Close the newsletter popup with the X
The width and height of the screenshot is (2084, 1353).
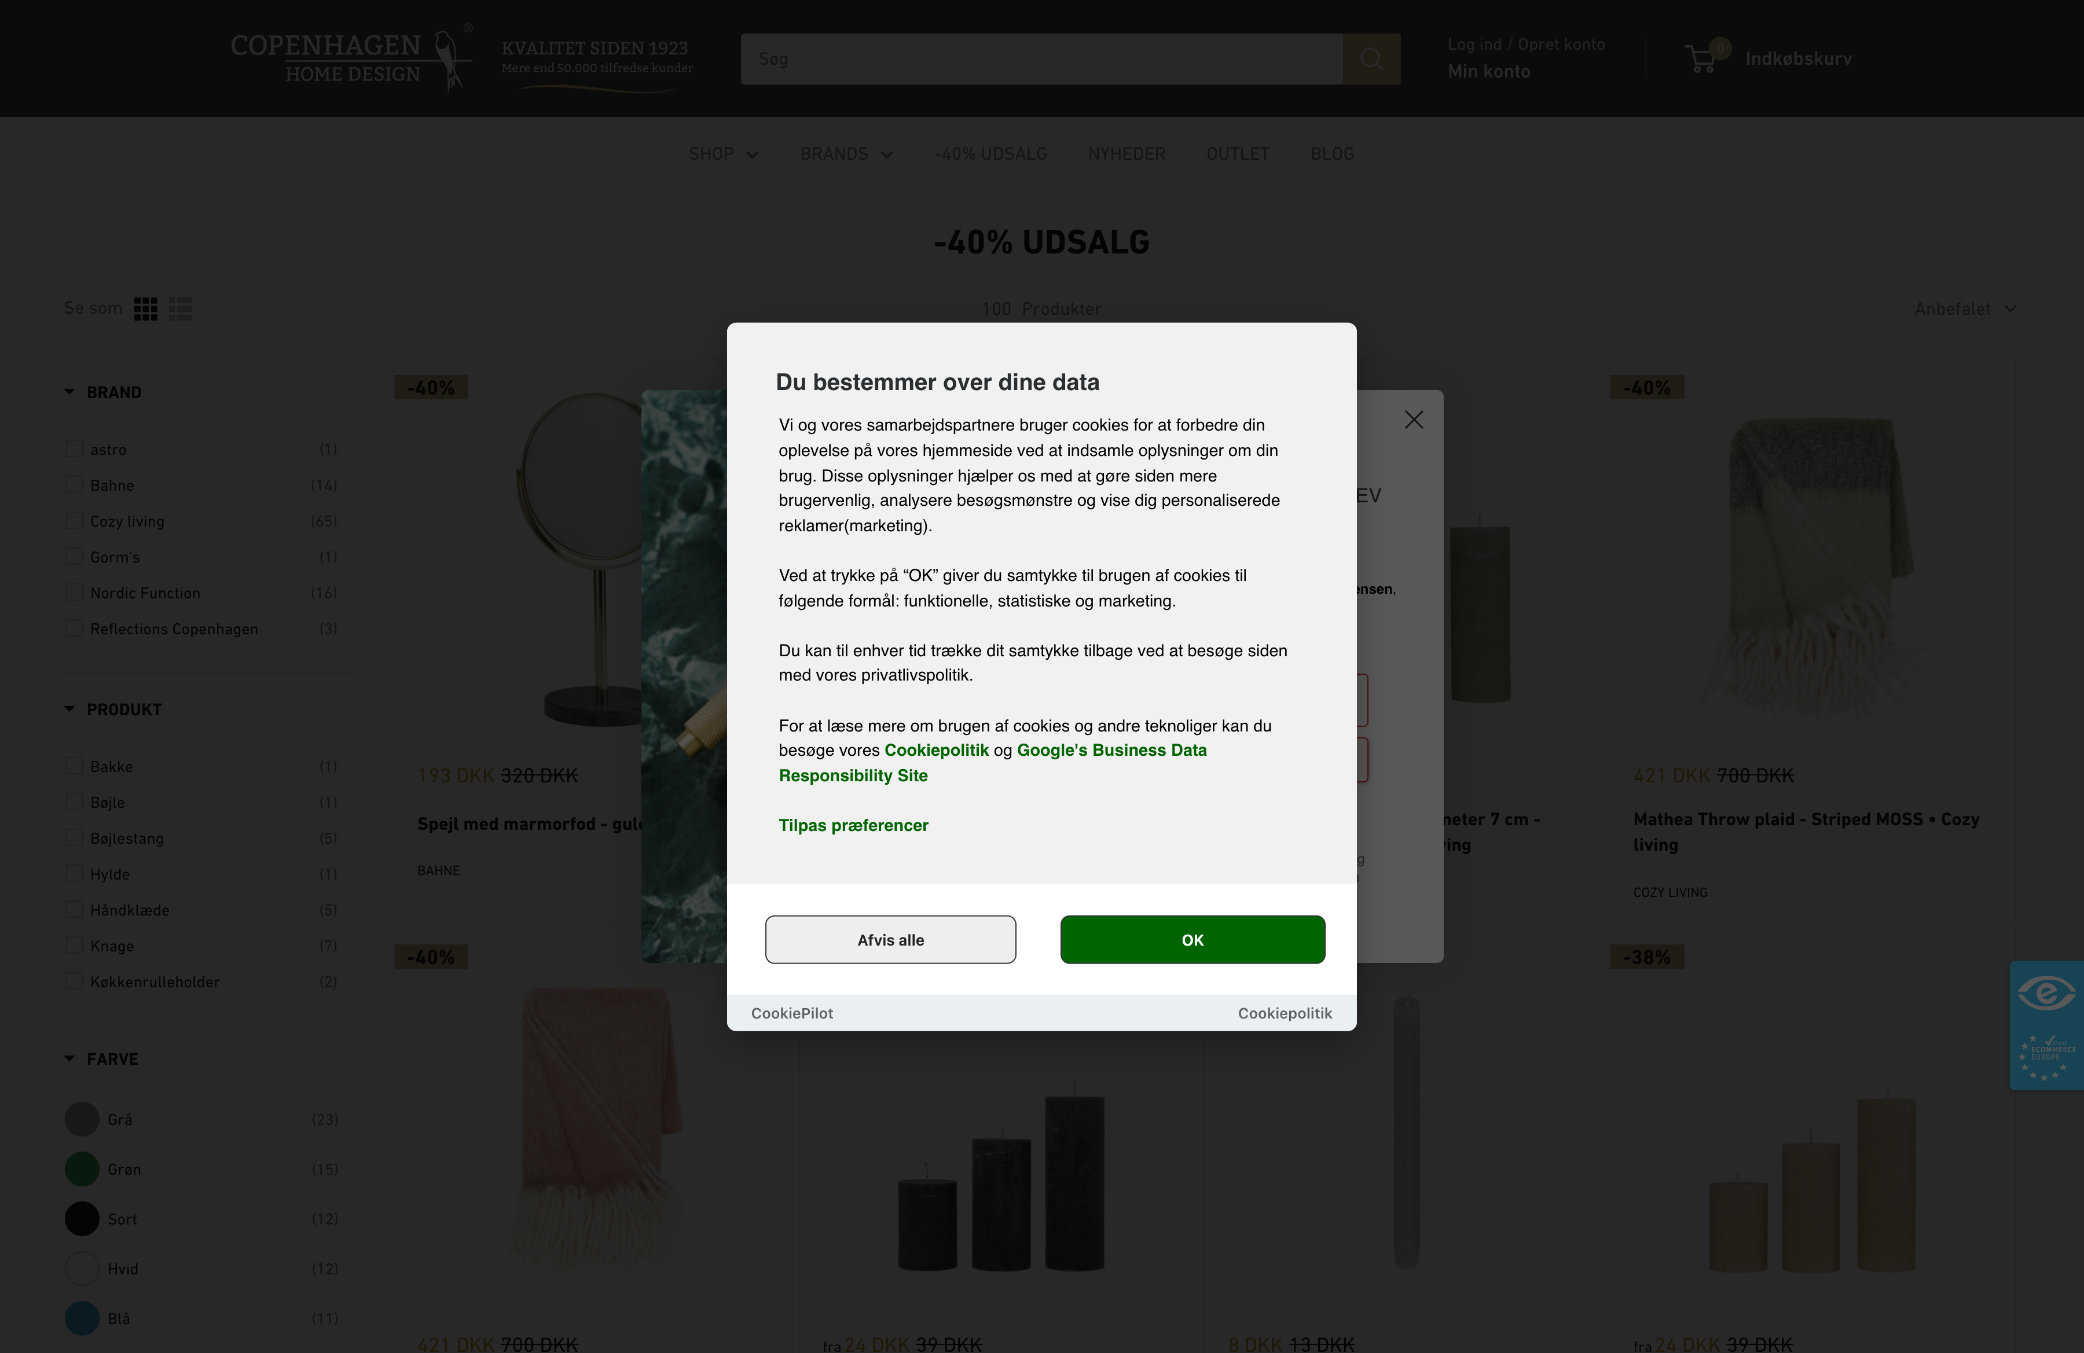pyautogui.click(x=1413, y=420)
